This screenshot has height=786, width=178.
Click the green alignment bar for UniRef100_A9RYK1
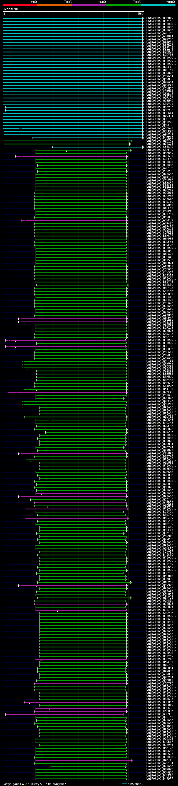pos(68,141)
